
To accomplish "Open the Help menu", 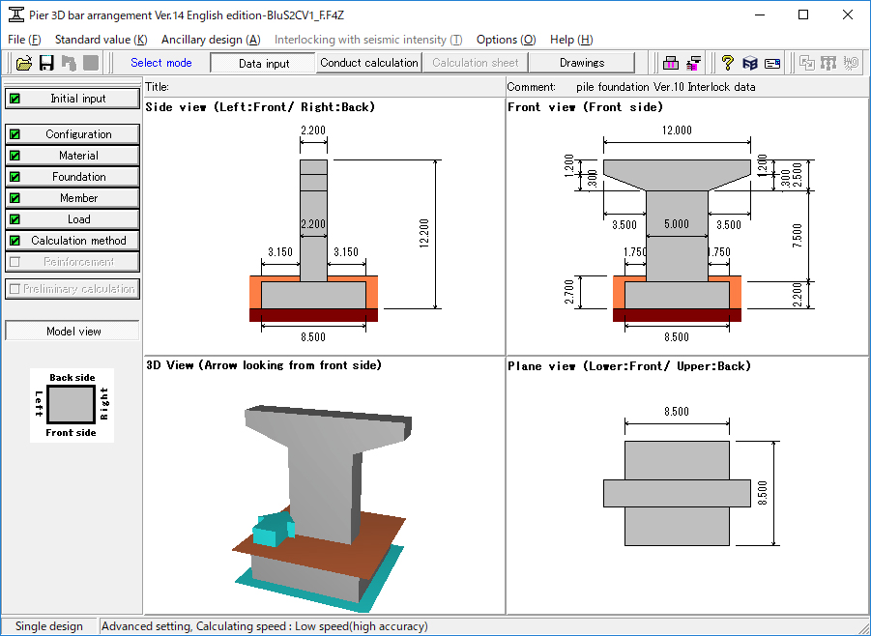I will coord(571,40).
